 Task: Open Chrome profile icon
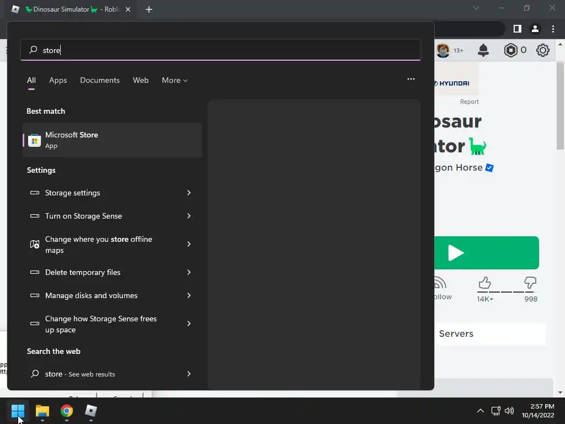coord(535,29)
